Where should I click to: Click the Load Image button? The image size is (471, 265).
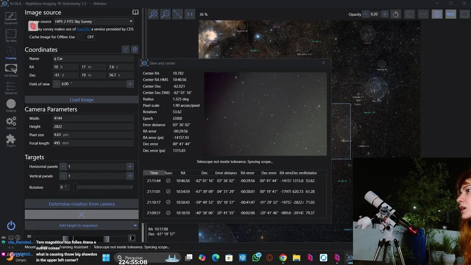click(82, 100)
